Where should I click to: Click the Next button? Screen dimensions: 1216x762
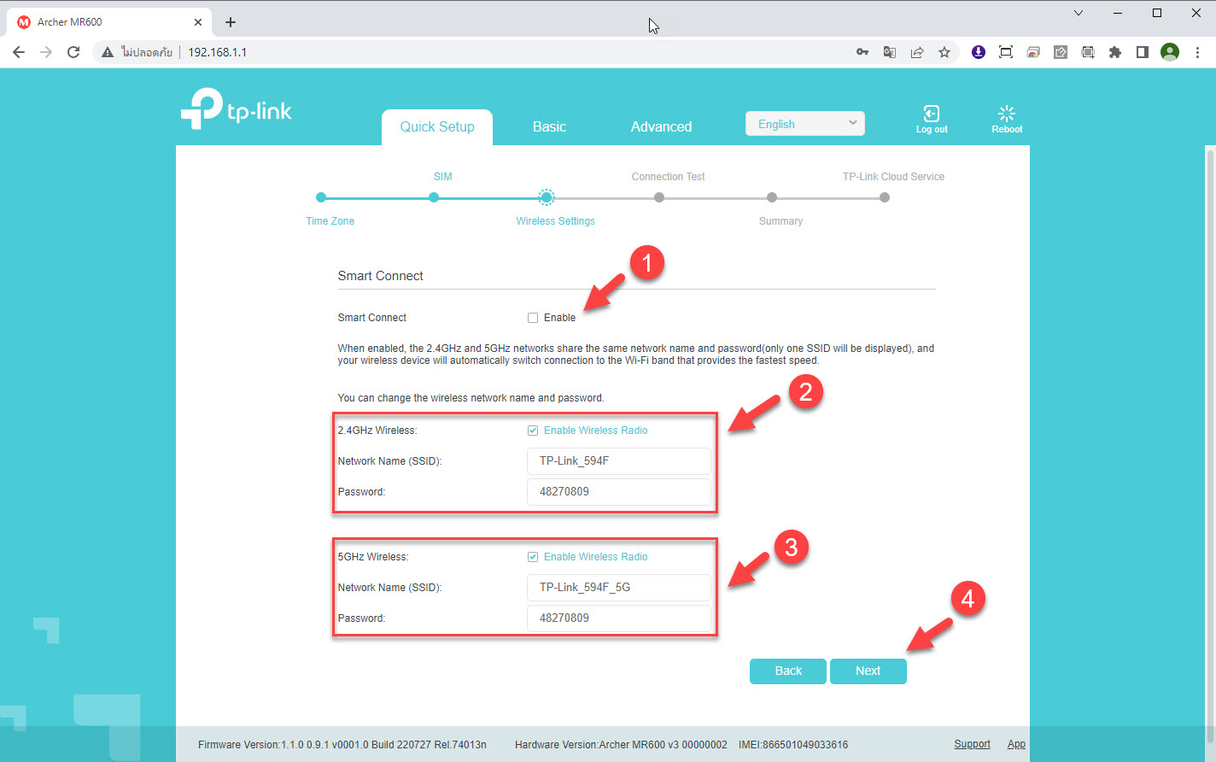coord(868,671)
